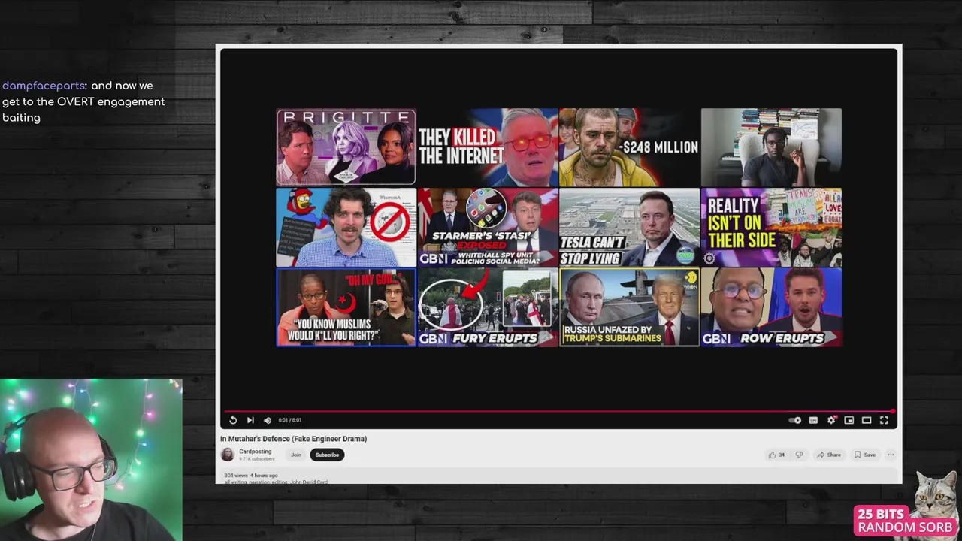This screenshot has width=962, height=541.
Task: Open Cardposting channel avatar
Action: (227, 455)
